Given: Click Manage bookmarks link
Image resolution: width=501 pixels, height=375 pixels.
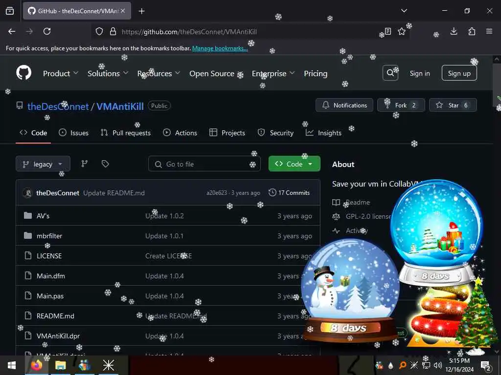Looking at the screenshot, I should click(220, 48).
